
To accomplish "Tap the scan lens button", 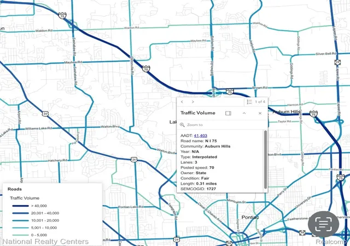I will coord(323,224).
